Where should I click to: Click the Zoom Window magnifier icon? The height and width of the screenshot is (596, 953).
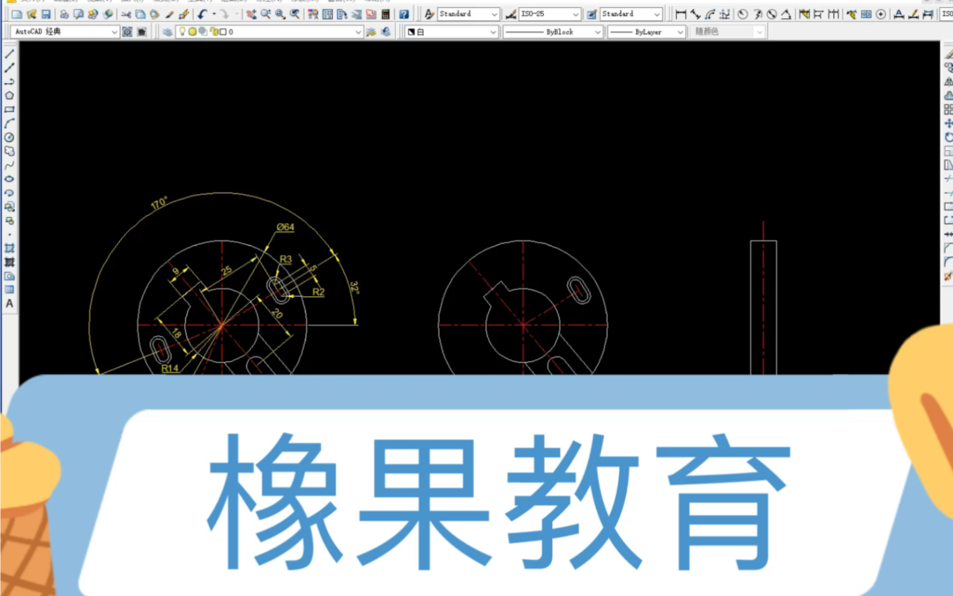[x=280, y=14]
